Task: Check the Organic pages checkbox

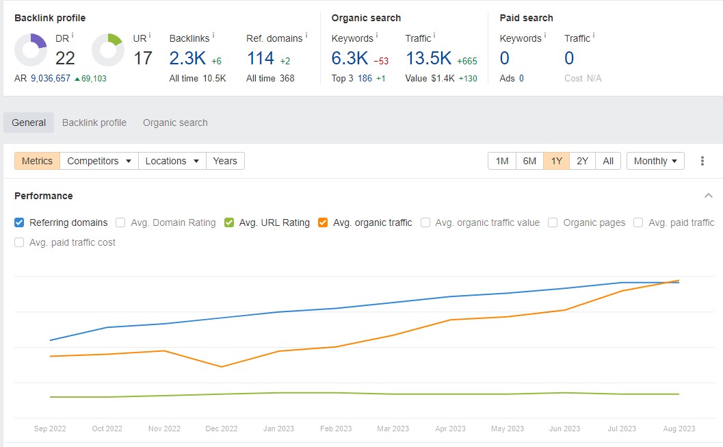Action: (x=553, y=222)
